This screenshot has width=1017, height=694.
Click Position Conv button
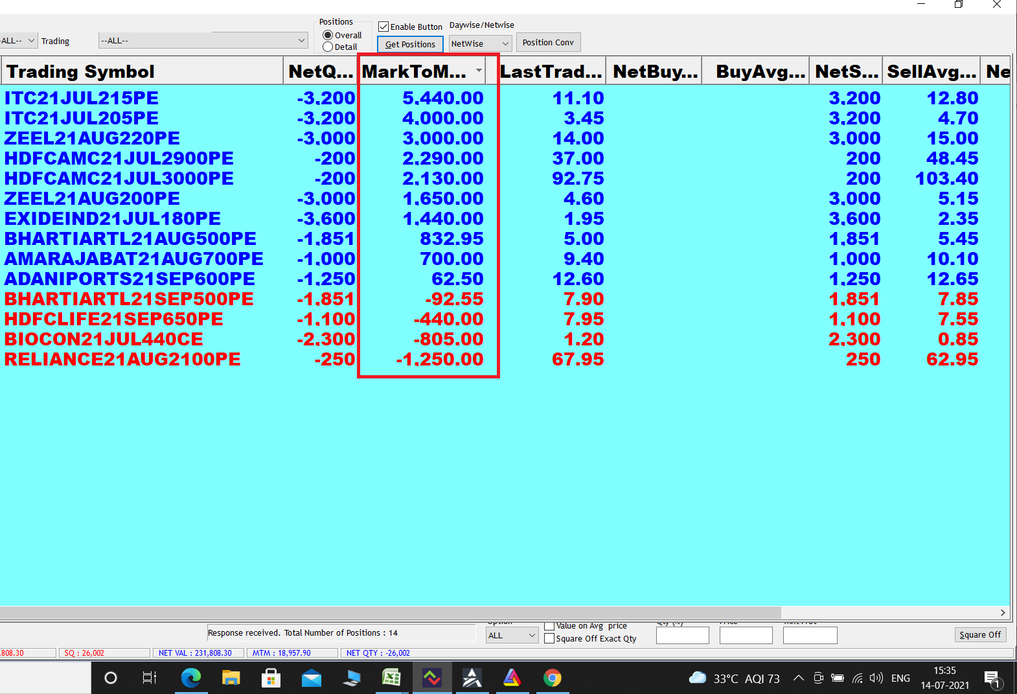click(x=548, y=42)
